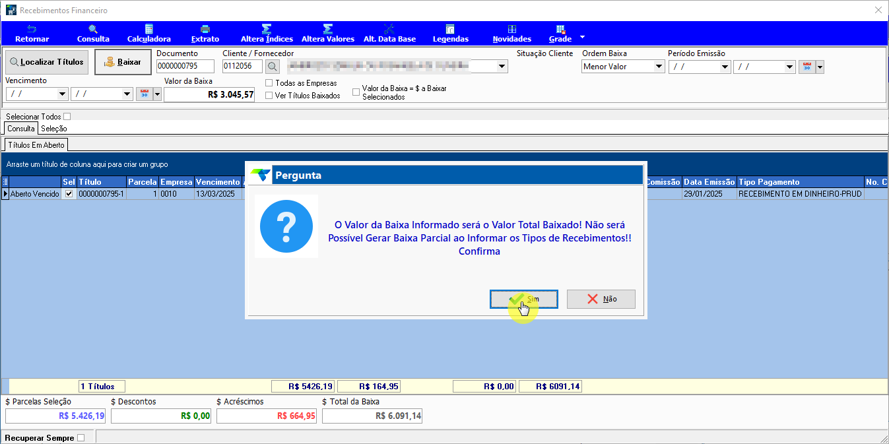Open the second Vencimento date dropdown

point(127,94)
